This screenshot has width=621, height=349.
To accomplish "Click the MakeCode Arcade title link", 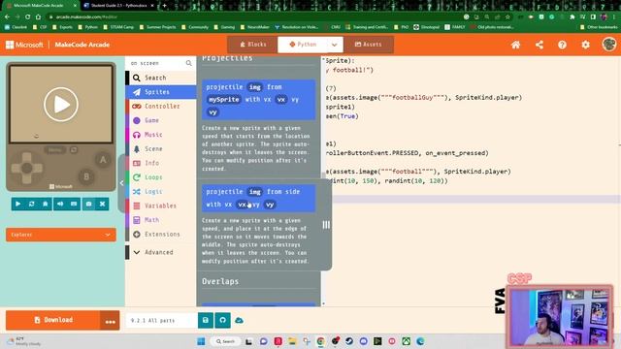I will coord(82,45).
